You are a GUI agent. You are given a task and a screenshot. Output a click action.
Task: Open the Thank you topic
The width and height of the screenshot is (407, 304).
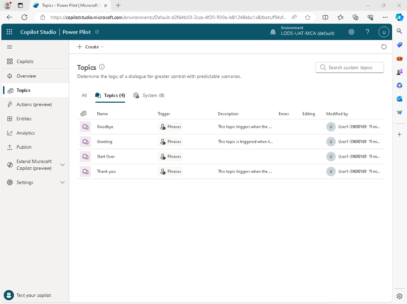(x=106, y=171)
